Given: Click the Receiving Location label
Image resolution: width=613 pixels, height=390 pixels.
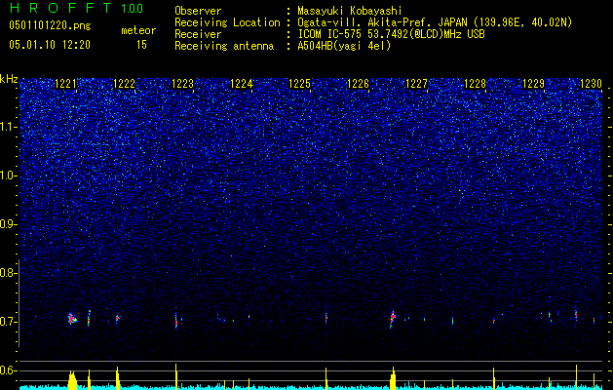Looking at the screenshot, I should click(x=227, y=22).
